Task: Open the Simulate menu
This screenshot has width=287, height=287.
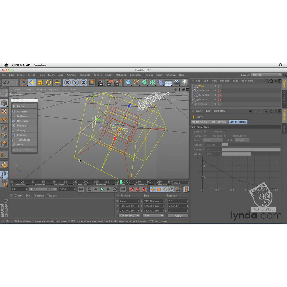Action: [x=85, y=75]
